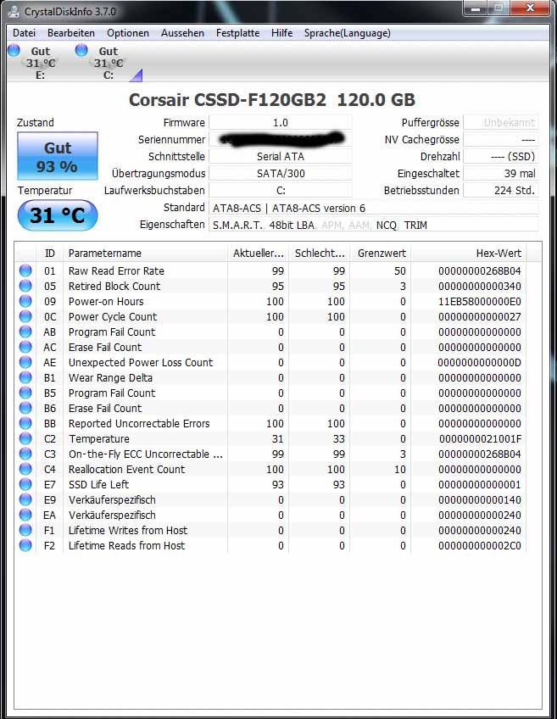Click the Hex-Wert column header
557x719 pixels.
pos(469,254)
